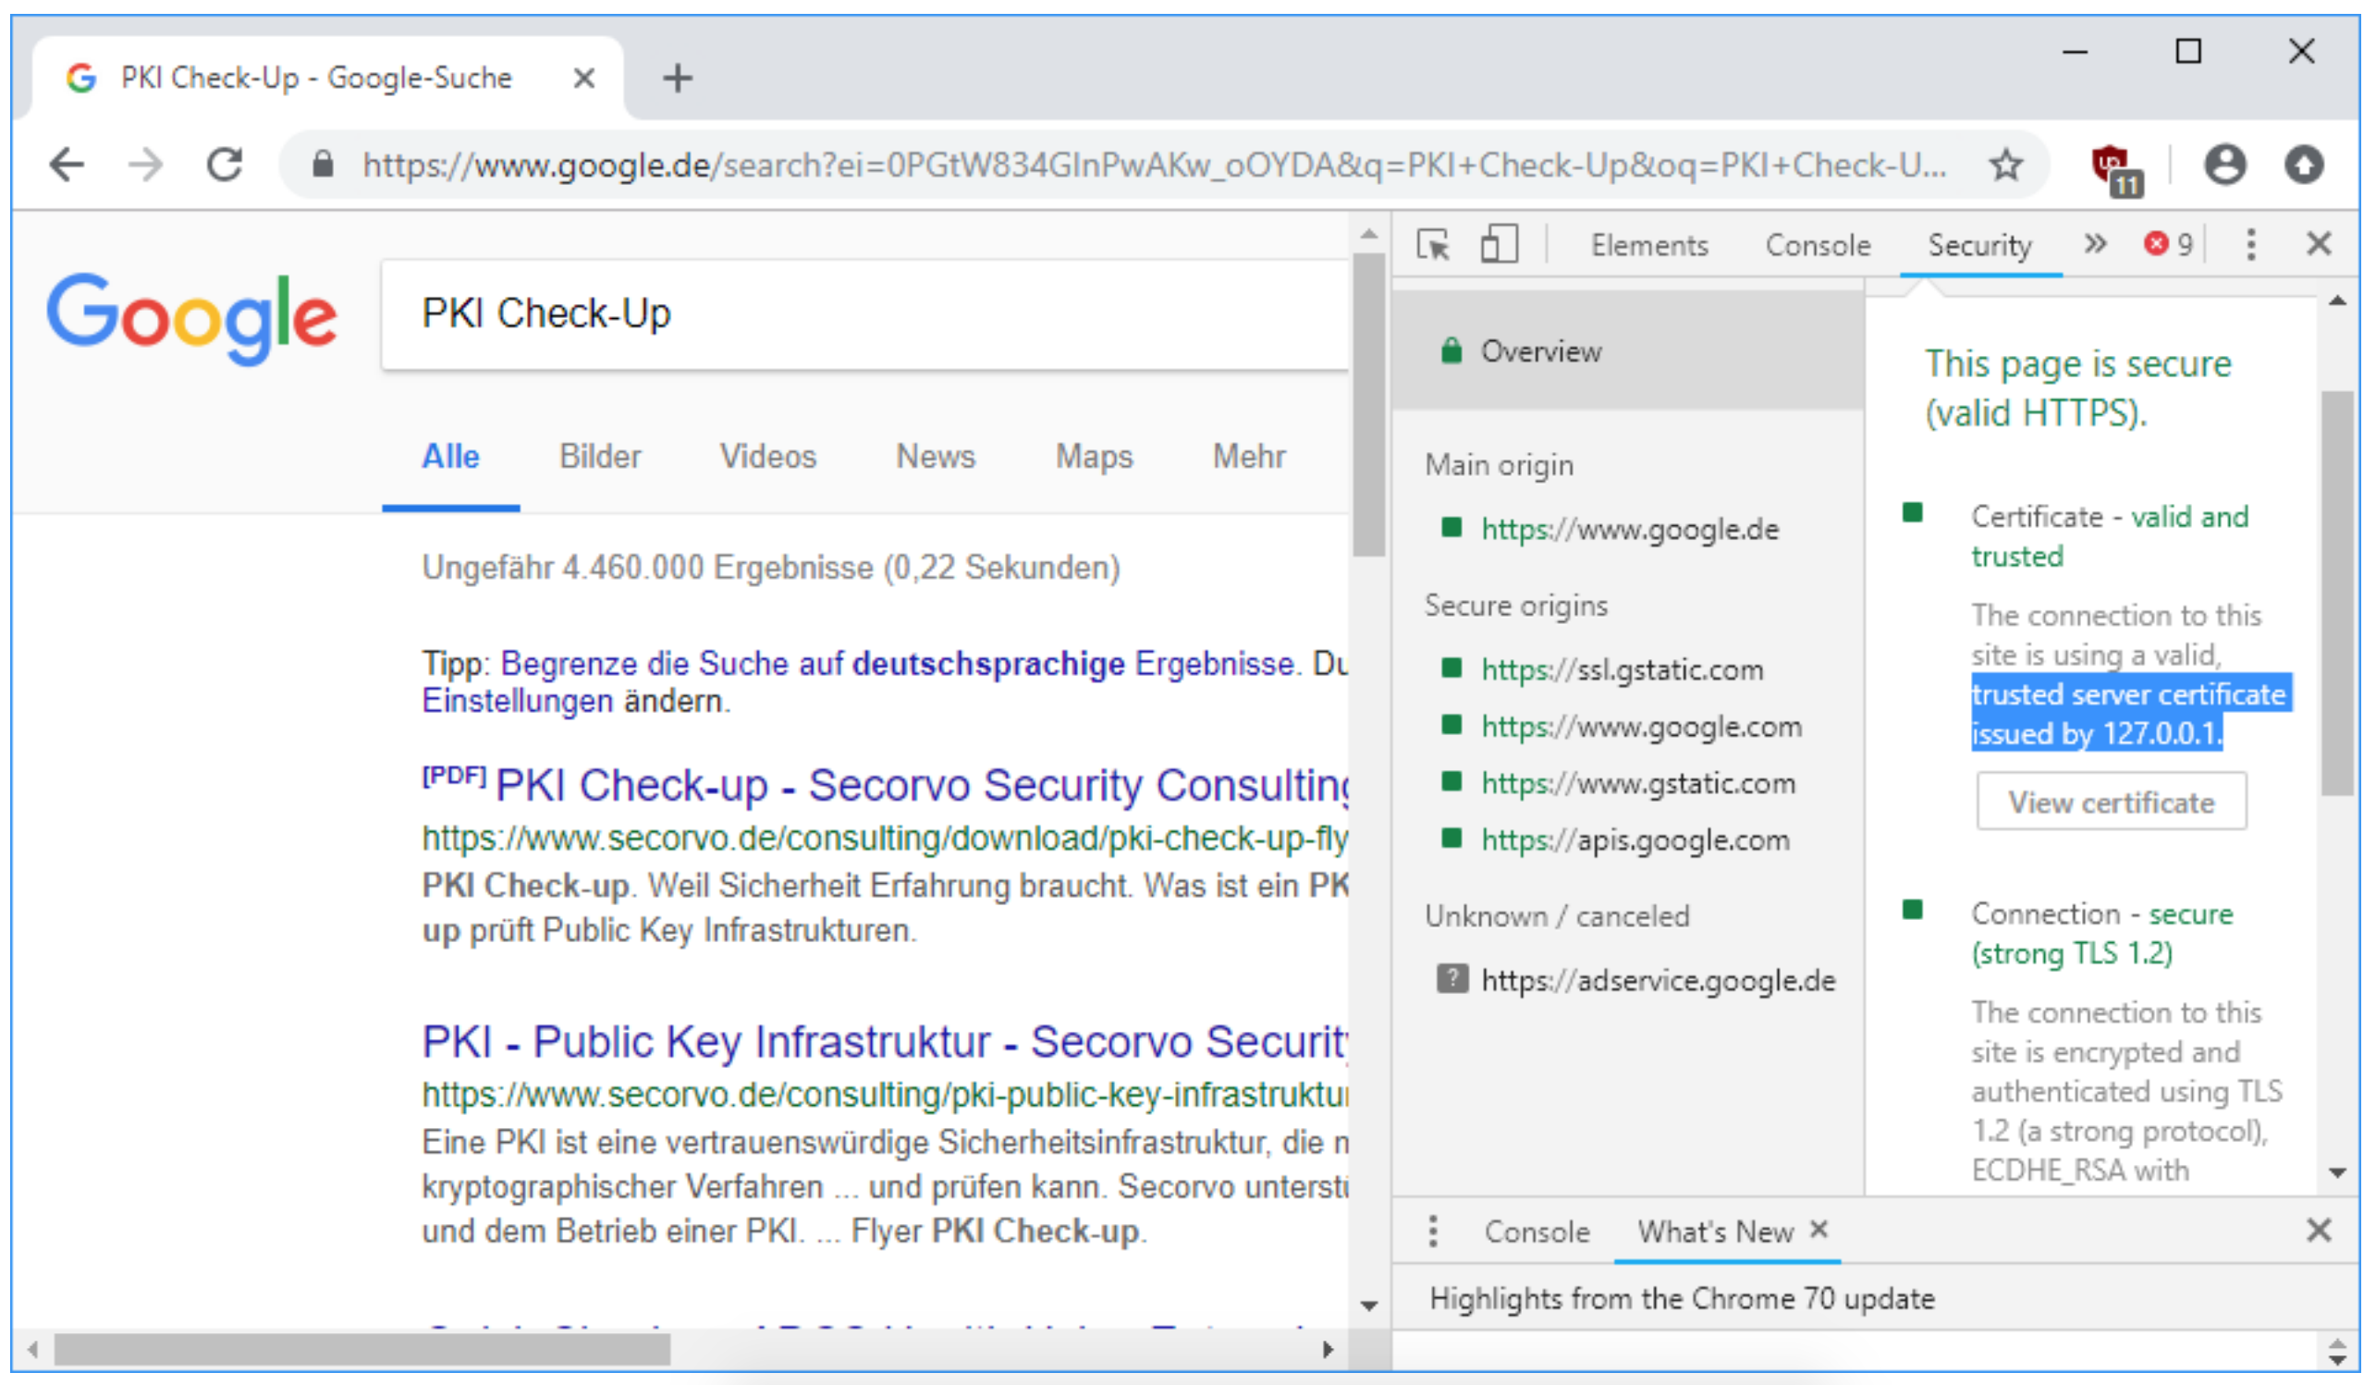Open a new browser tab
The width and height of the screenshot is (2376, 1385).
pos(677,79)
